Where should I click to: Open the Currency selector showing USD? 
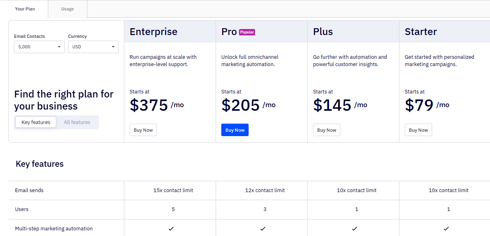click(93, 47)
